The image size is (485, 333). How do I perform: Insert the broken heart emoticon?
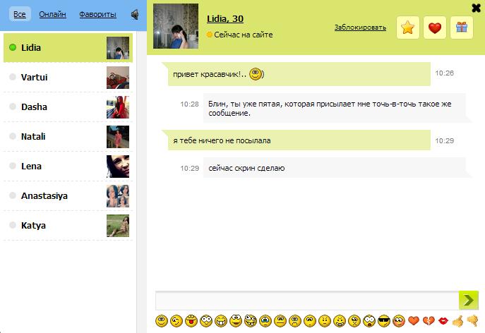(x=429, y=321)
